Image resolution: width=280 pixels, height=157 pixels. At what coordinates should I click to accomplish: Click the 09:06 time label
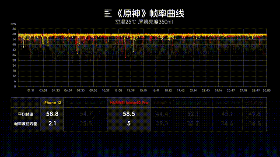tap(93, 90)
